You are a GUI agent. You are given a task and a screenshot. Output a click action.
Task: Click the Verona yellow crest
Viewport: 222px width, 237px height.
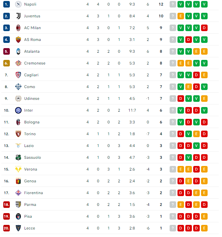pos(18,169)
